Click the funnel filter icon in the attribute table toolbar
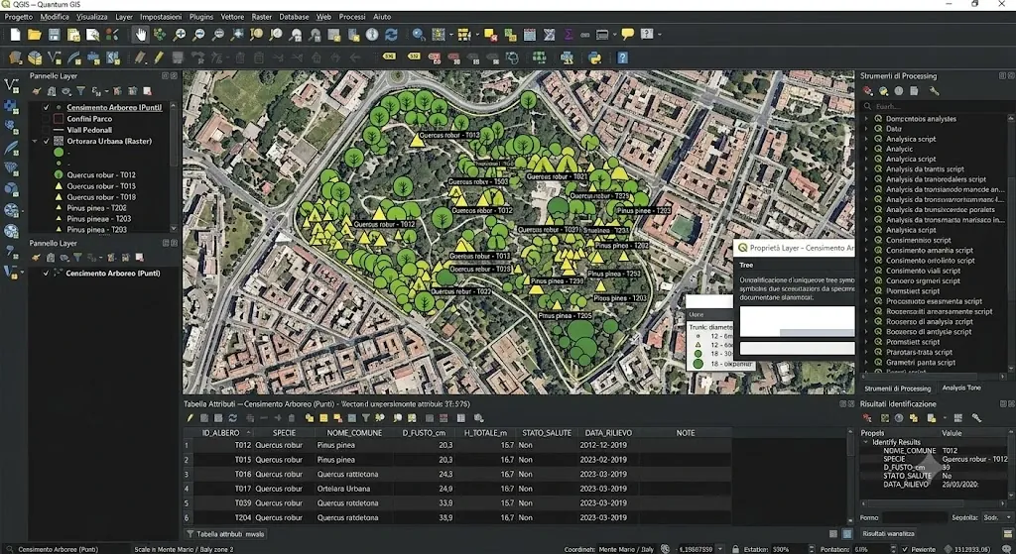 [365, 418]
